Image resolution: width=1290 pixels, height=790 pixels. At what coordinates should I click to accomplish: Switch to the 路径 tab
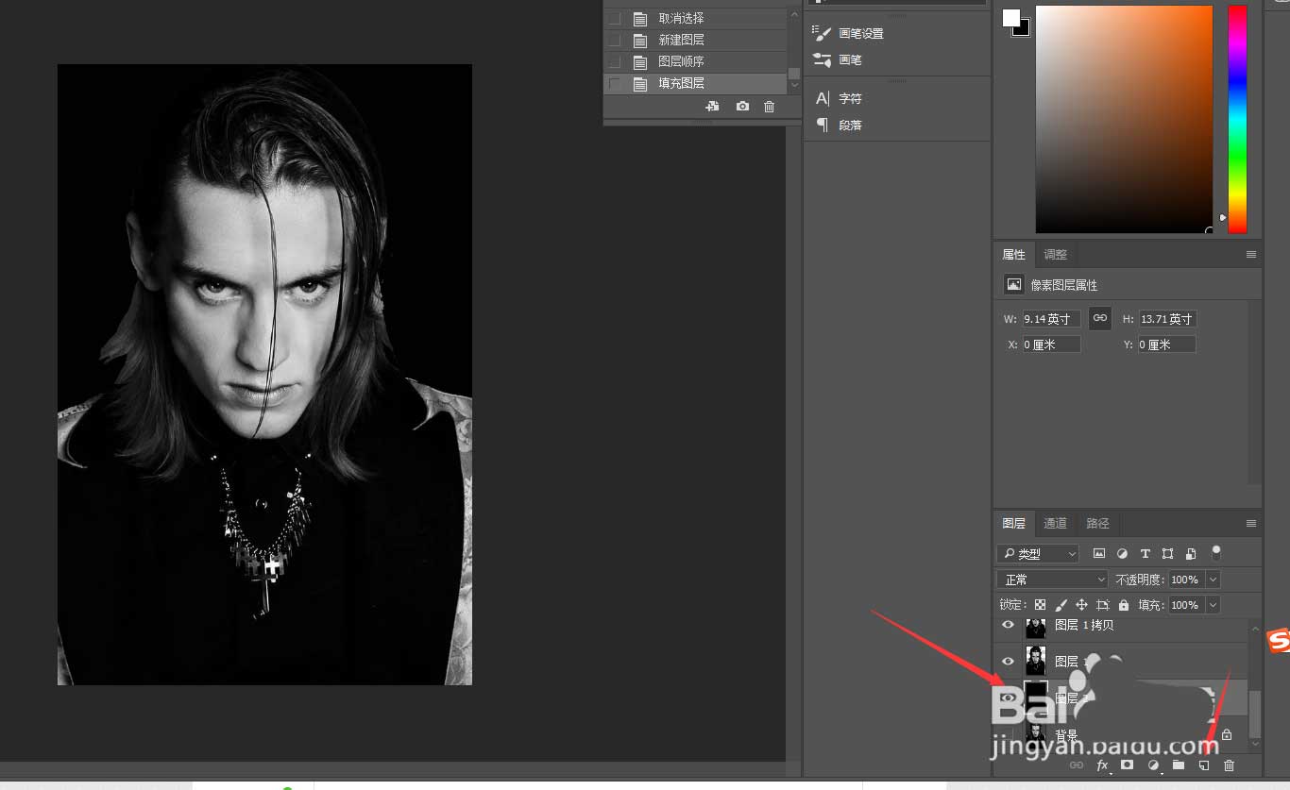[1097, 523]
